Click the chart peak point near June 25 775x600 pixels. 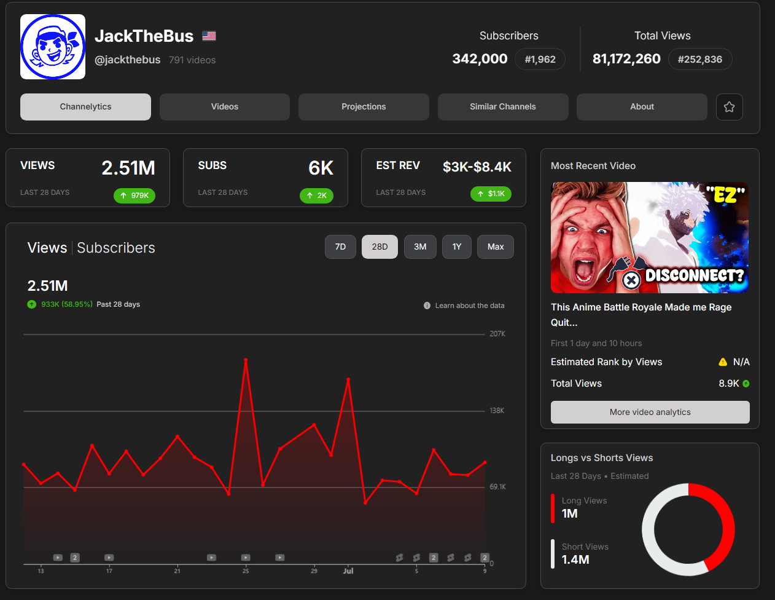click(246, 360)
